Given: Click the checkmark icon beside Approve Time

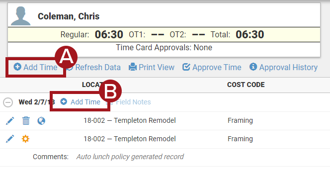Looking at the screenshot, I should coord(186,67).
